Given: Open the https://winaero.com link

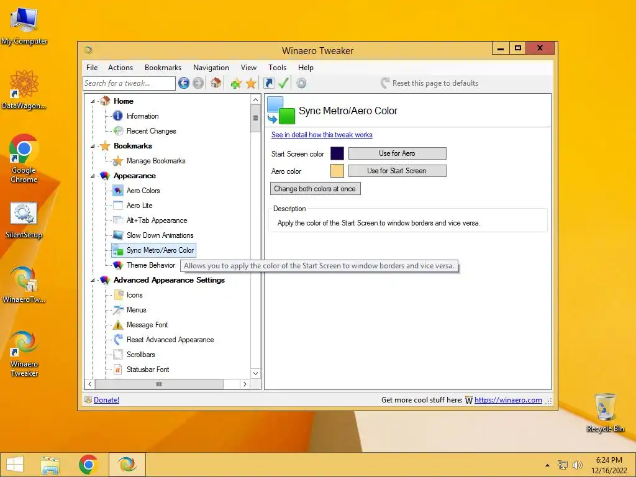Looking at the screenshot, I should click(508, 400).
